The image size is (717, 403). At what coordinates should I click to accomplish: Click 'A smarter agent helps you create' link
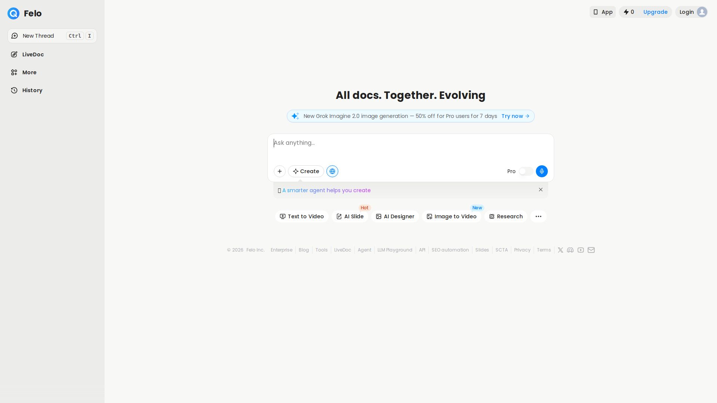326,190
